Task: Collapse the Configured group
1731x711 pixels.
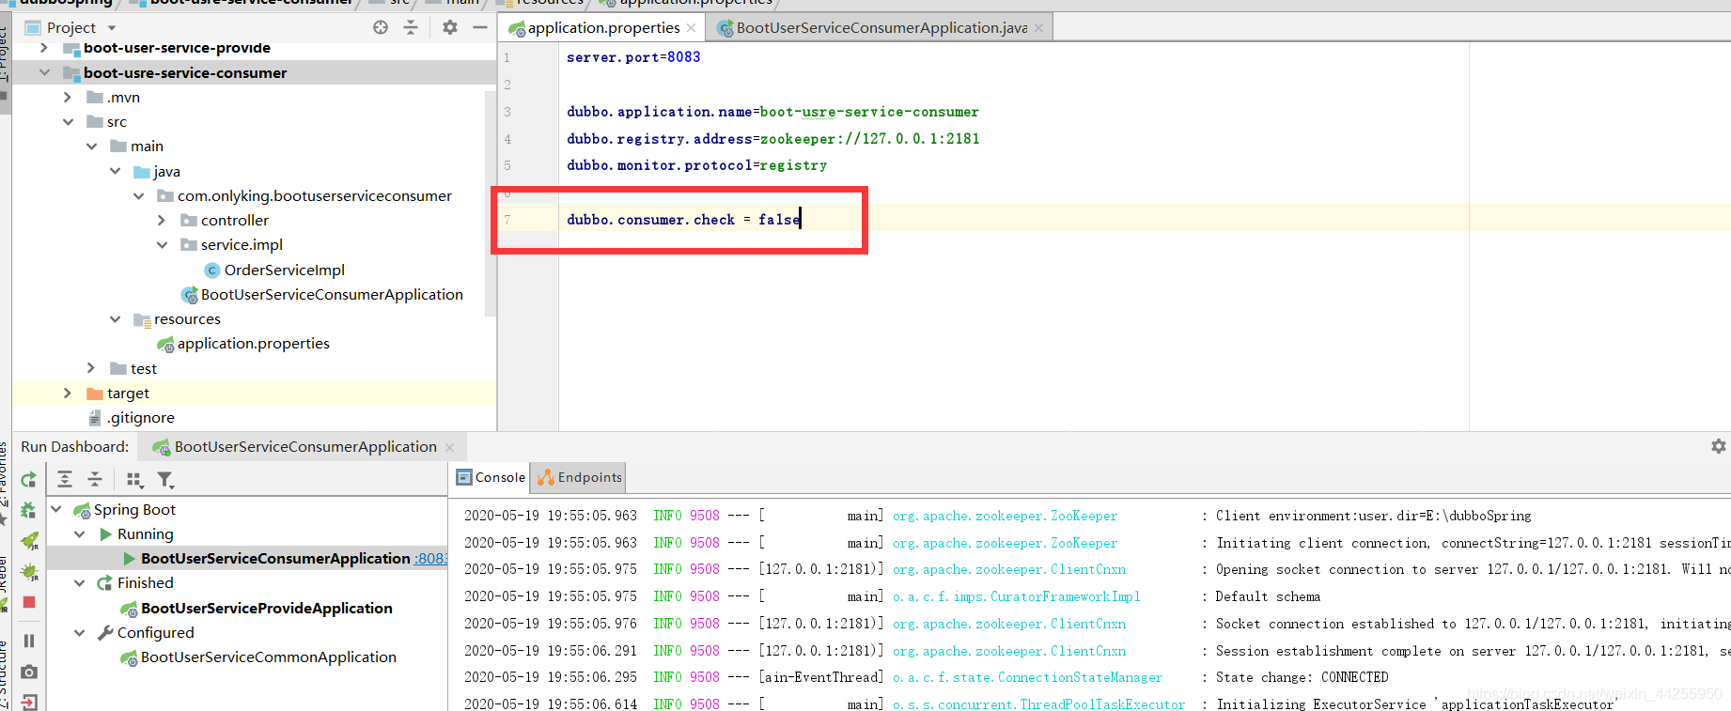Action: click(x=80, y=632)
